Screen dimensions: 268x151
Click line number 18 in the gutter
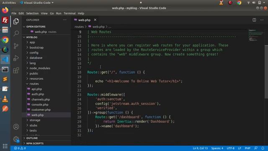[x=79, y=72]
